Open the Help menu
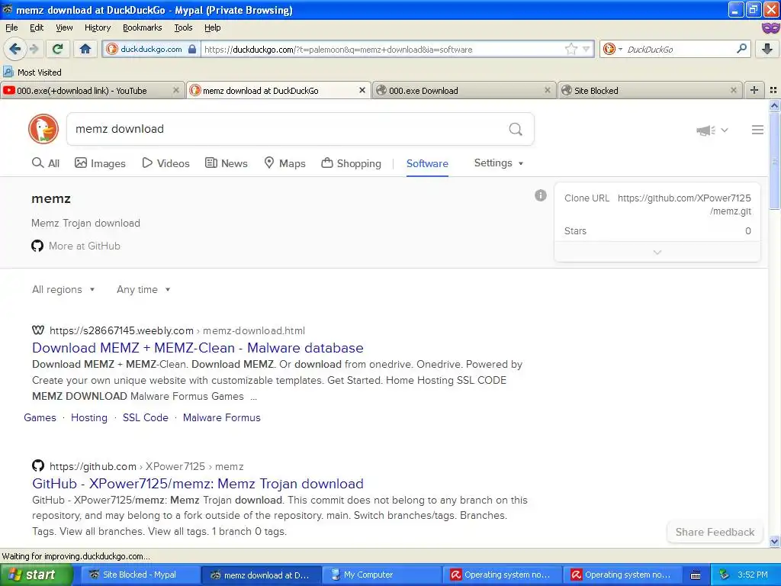The image size is (781, 586). (212, 27)
